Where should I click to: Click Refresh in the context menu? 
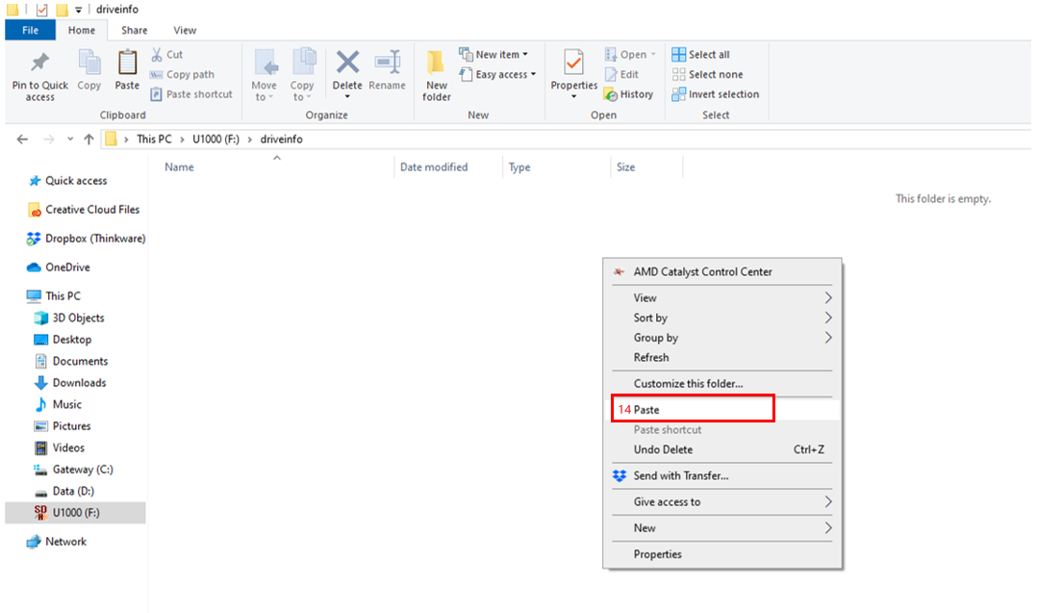point(722,358)
